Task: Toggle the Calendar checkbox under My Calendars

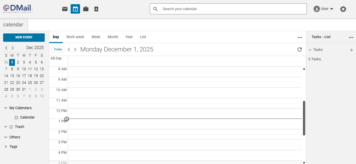Action: pos(16,118)
